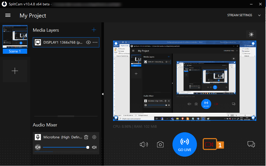This screenshot has height=166, width=266.
Task: Click the SplitCam logo in the title bar
Action: (4, 4)
